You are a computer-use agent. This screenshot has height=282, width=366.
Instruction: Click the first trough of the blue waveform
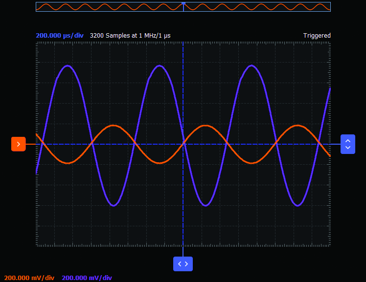coord(114,205)
